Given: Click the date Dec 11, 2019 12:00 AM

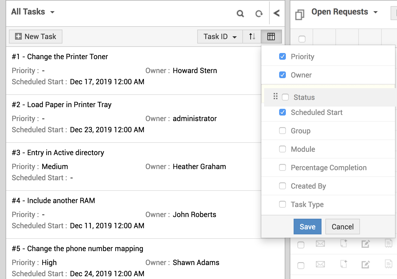Looking at the screenshot, I should coord(107,226).
